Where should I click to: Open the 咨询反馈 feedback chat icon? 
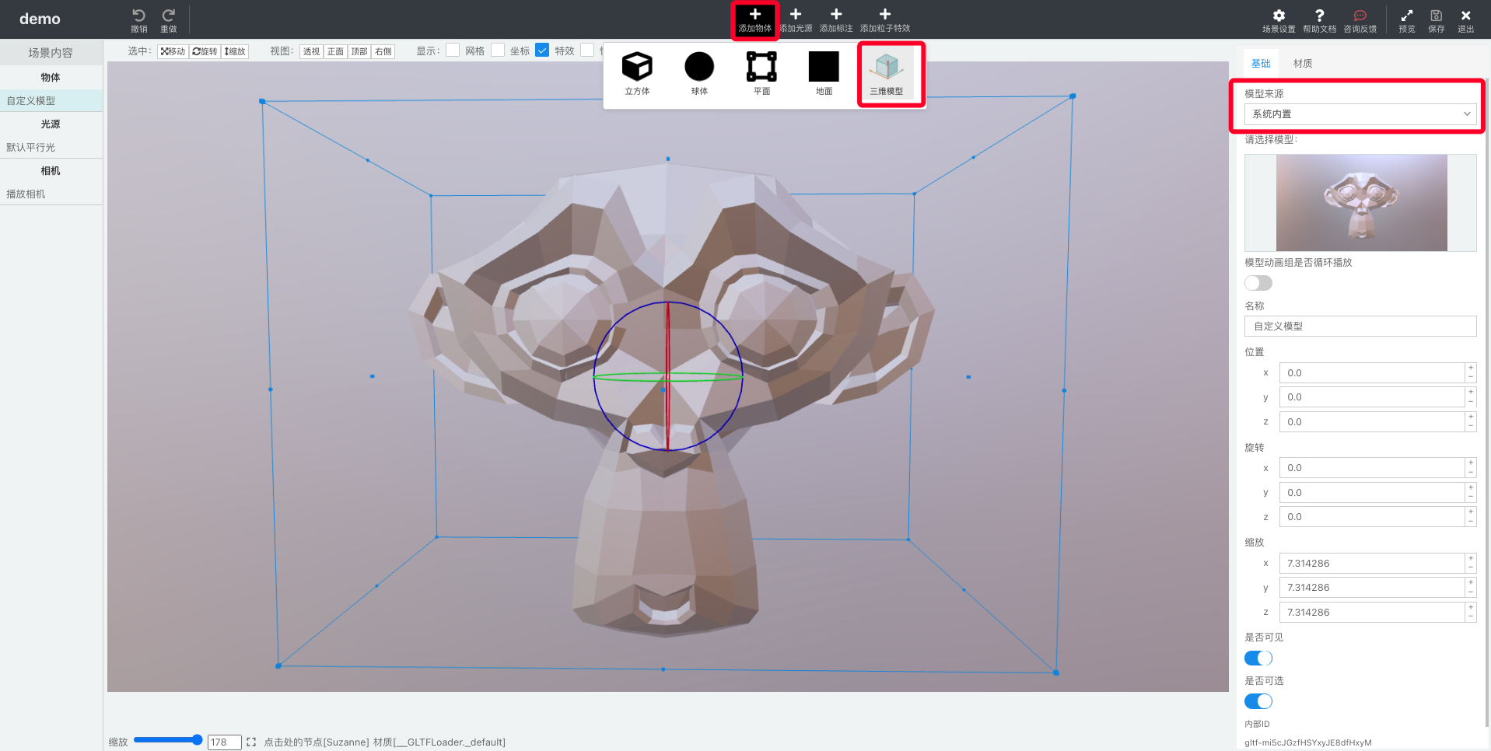(1360, 16)
